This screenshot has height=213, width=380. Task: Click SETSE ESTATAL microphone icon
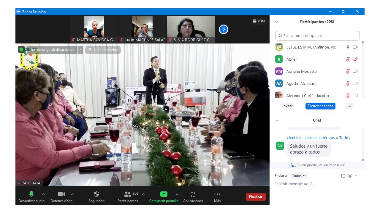(x=348, y=47)
